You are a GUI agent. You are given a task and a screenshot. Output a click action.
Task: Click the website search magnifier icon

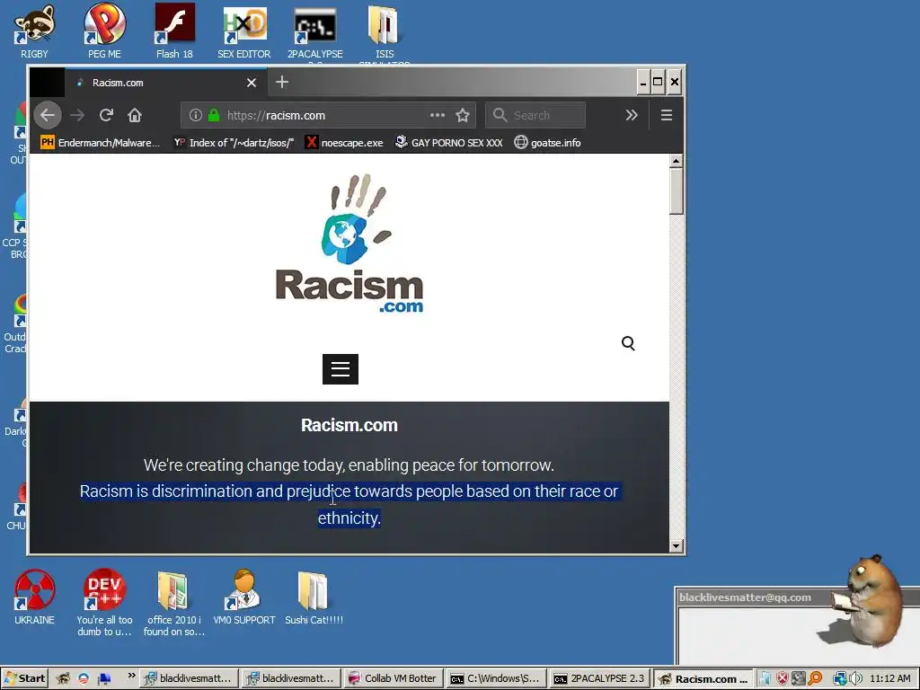[x=628, y=343]
